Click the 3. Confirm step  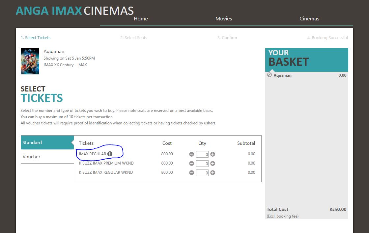[227, 38]
